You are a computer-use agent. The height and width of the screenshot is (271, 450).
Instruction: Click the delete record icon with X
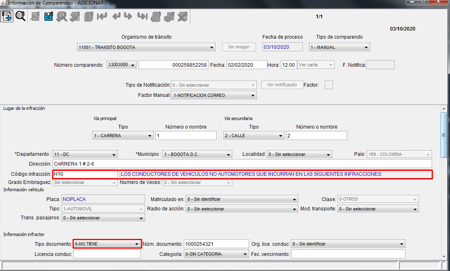coord(182,17)
